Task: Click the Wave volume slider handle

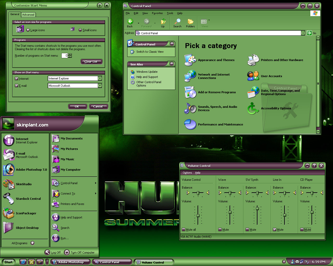Action: tap(230, 212)
